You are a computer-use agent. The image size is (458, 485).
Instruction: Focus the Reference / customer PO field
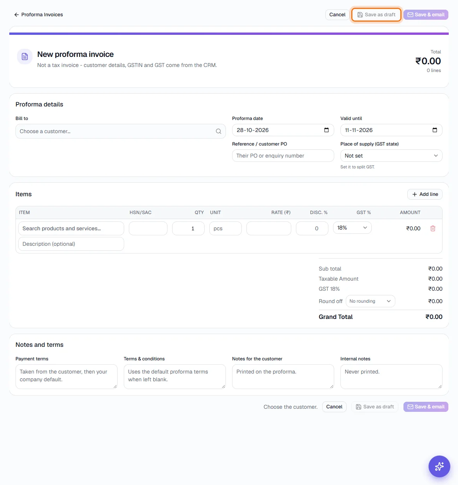[x=283, y=156]
